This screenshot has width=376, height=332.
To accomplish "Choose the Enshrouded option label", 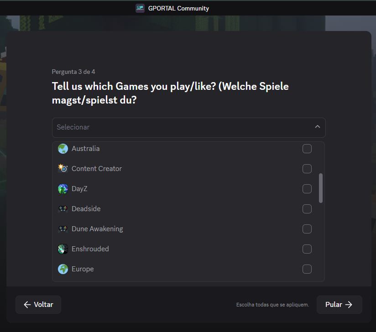I will pos(90,249).
